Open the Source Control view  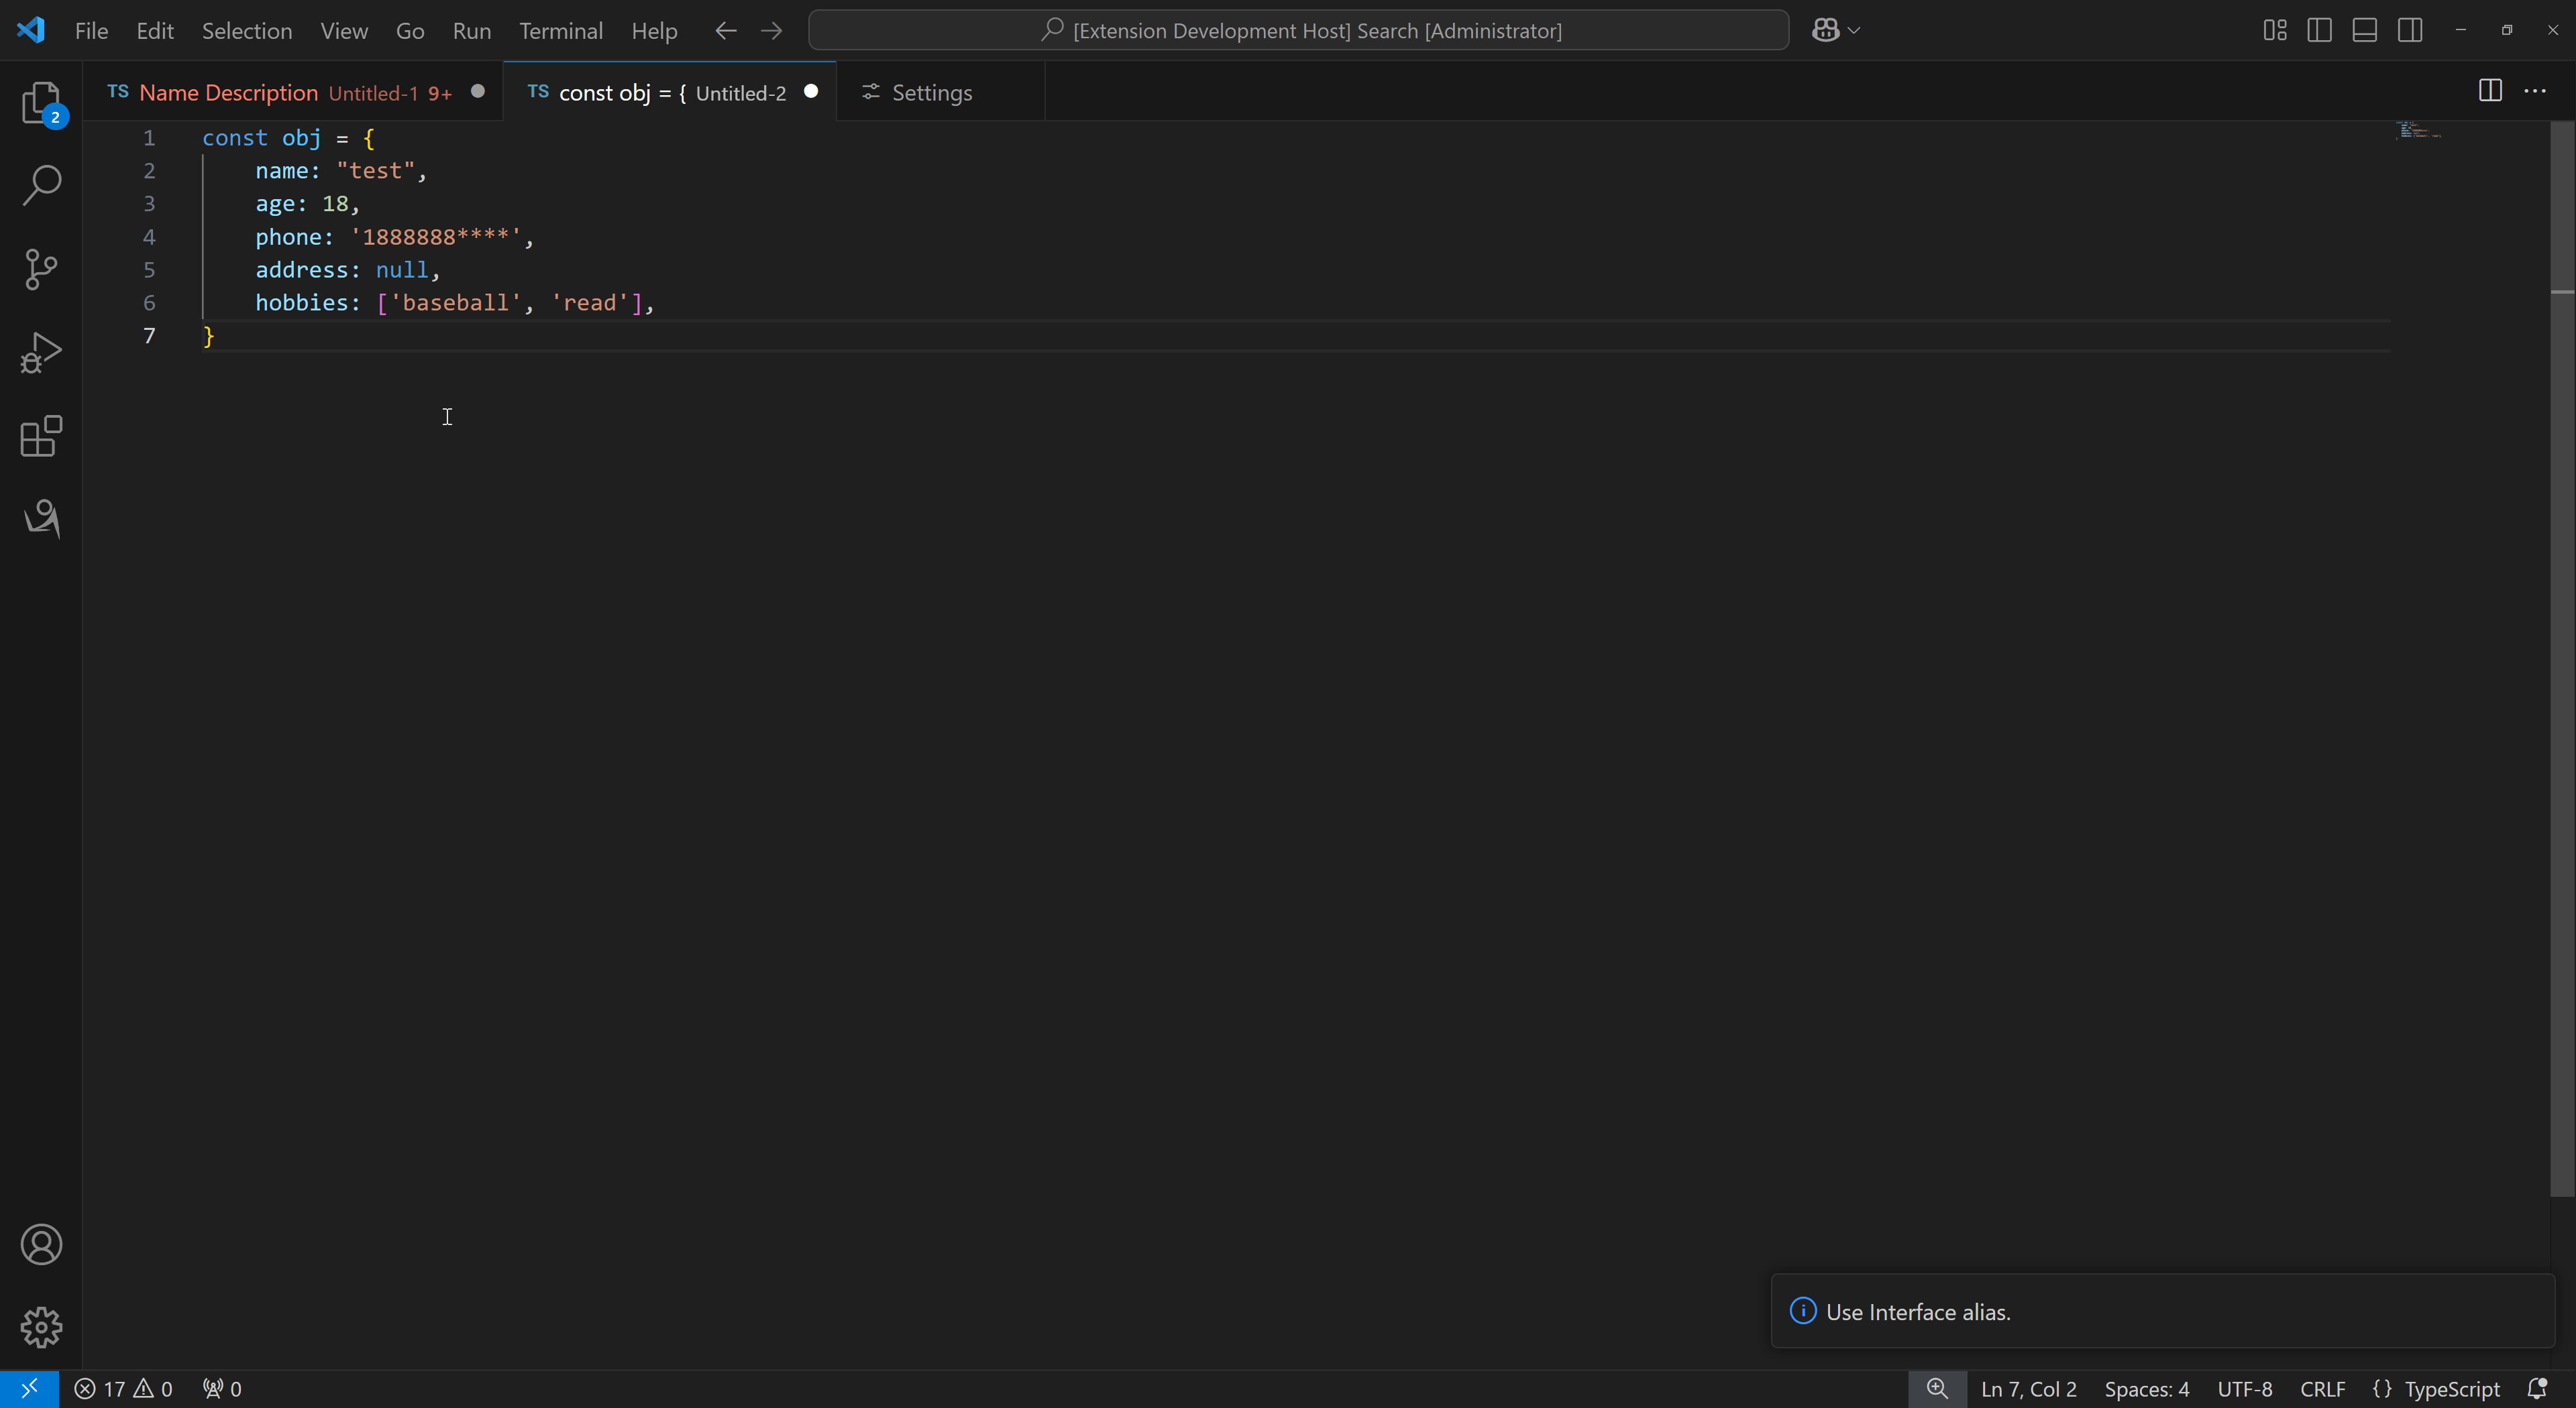click(x=41, y=269)
